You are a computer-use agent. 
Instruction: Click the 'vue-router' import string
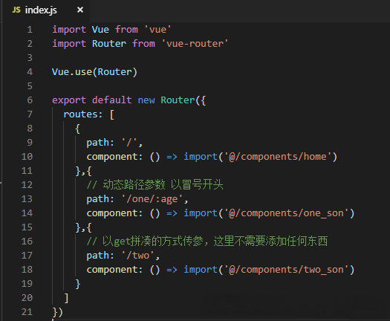tap(195, 44)
